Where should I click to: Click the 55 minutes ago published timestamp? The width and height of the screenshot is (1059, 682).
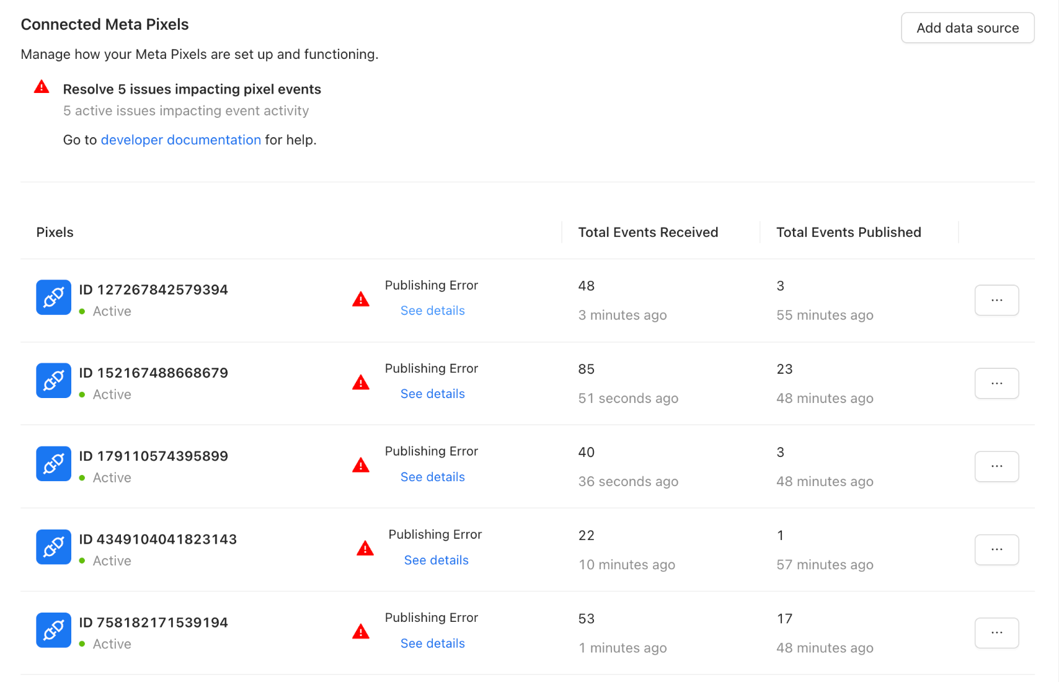pos(825,316)
